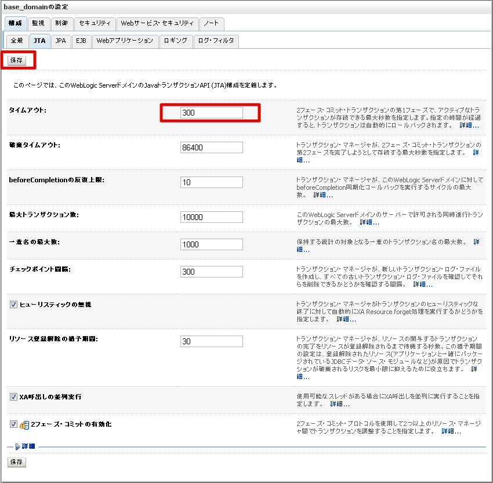
Task: Click the 最大トランザクション数 input field
Action: click(211, 218)
